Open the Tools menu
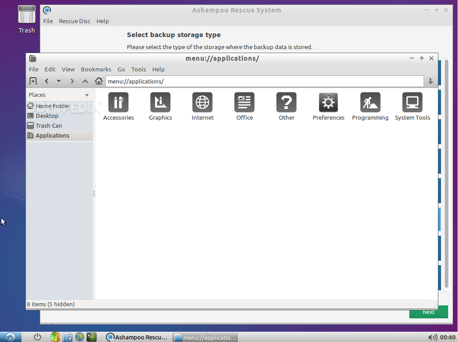Image resolution: width=458 pixels, height=342 pixels. (x=139, y=70)
